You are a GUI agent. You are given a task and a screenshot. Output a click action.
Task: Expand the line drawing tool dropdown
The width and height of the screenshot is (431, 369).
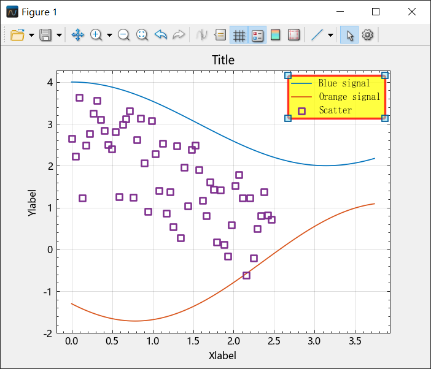[331, 35]
